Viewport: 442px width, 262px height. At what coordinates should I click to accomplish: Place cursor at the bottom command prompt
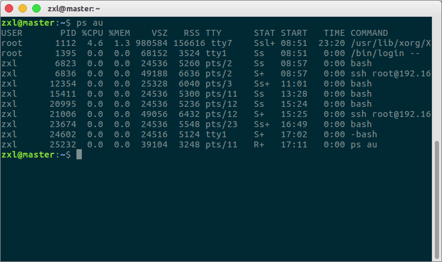(x=79, y=155)
